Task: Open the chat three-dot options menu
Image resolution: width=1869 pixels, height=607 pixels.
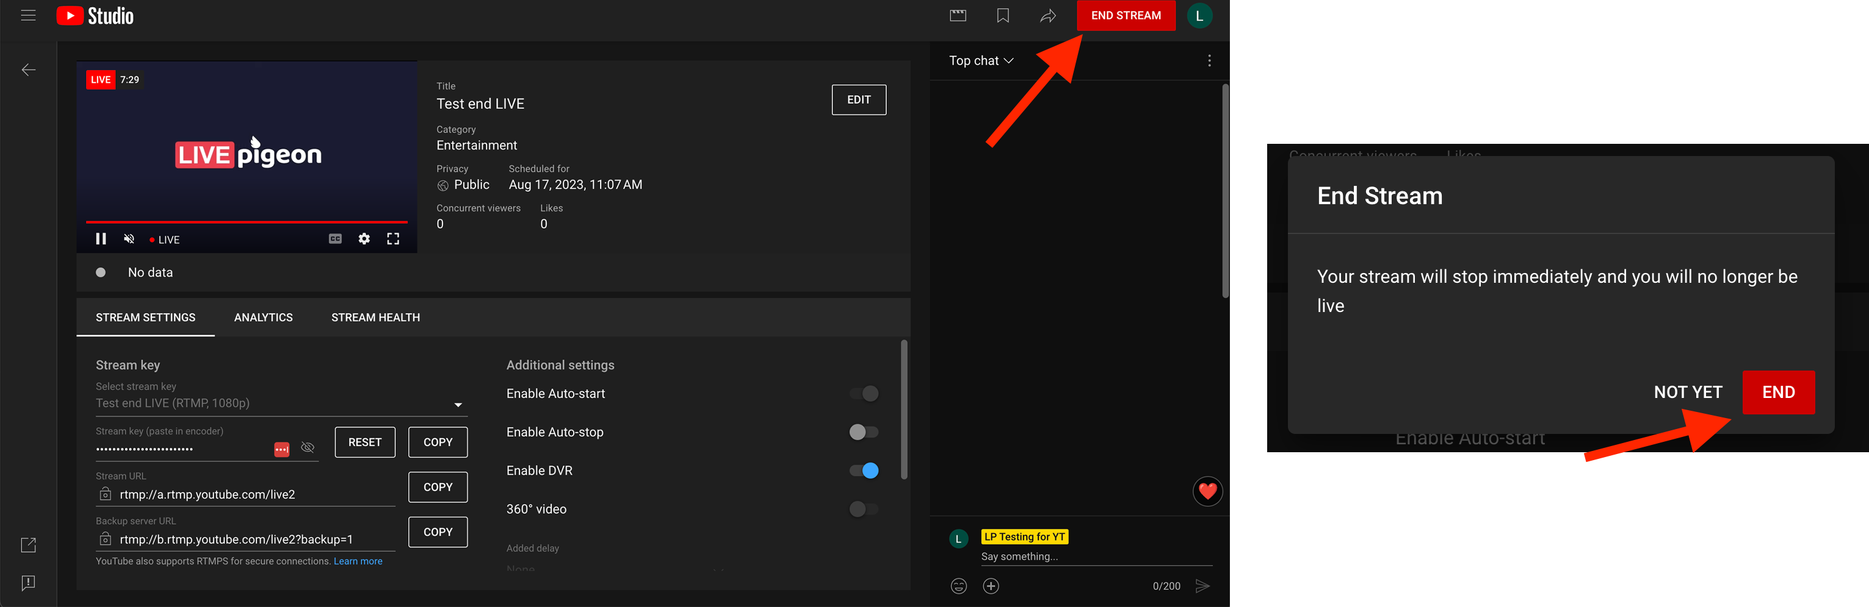Action: pos(1209,61)
